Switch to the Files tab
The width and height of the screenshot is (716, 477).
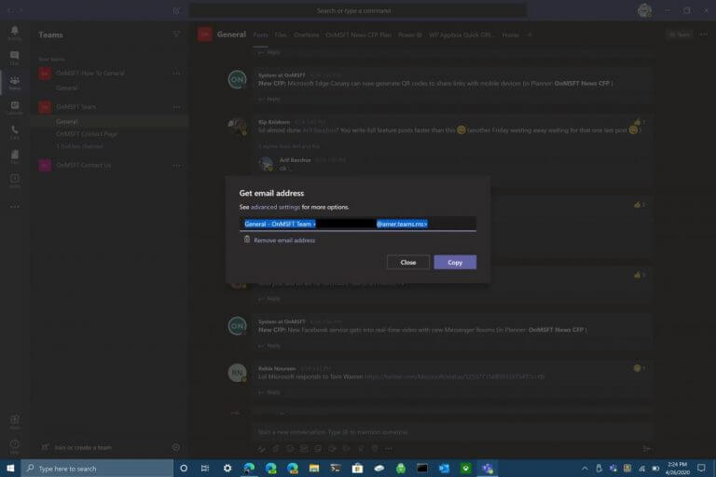[x=281, y=34]
